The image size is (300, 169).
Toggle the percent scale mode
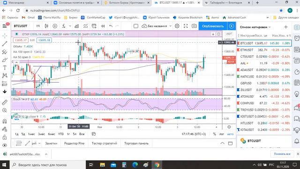(x=215, y=134)
